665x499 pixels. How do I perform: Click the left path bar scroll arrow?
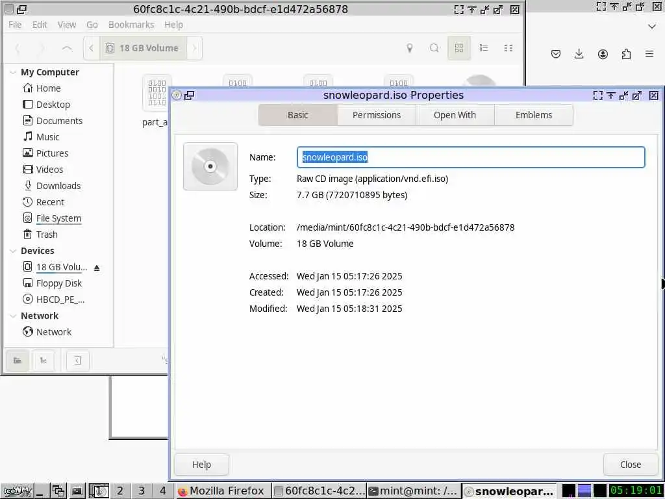tap(91, 48)
